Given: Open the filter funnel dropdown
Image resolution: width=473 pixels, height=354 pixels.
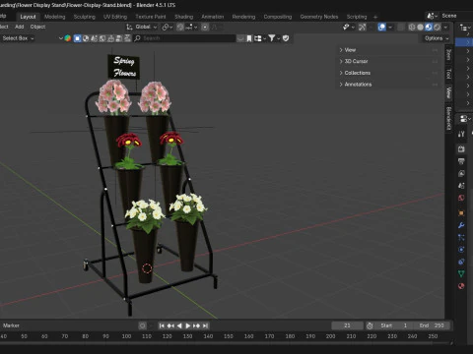Looking at the screenshot, I should tap(274, 38).
